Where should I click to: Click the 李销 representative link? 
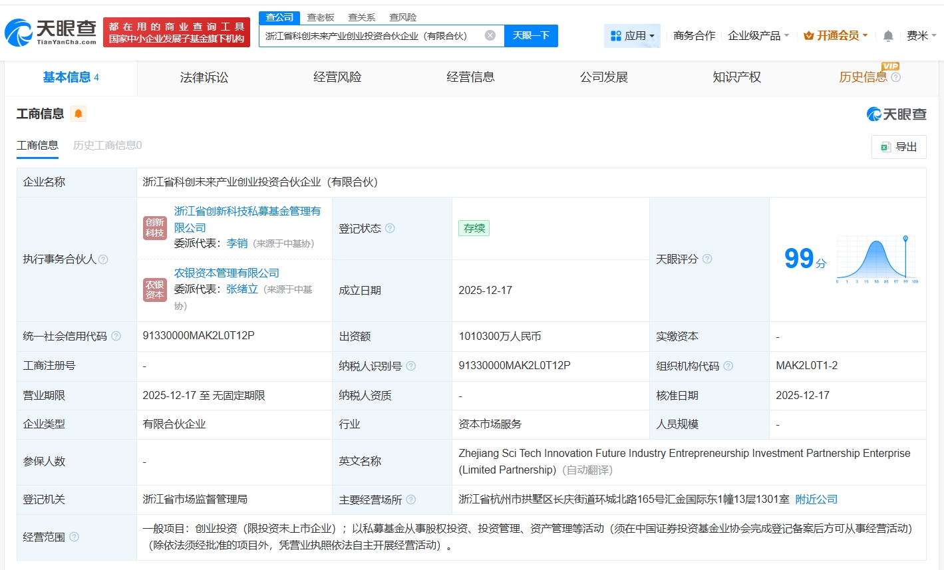tap(237, 243)
